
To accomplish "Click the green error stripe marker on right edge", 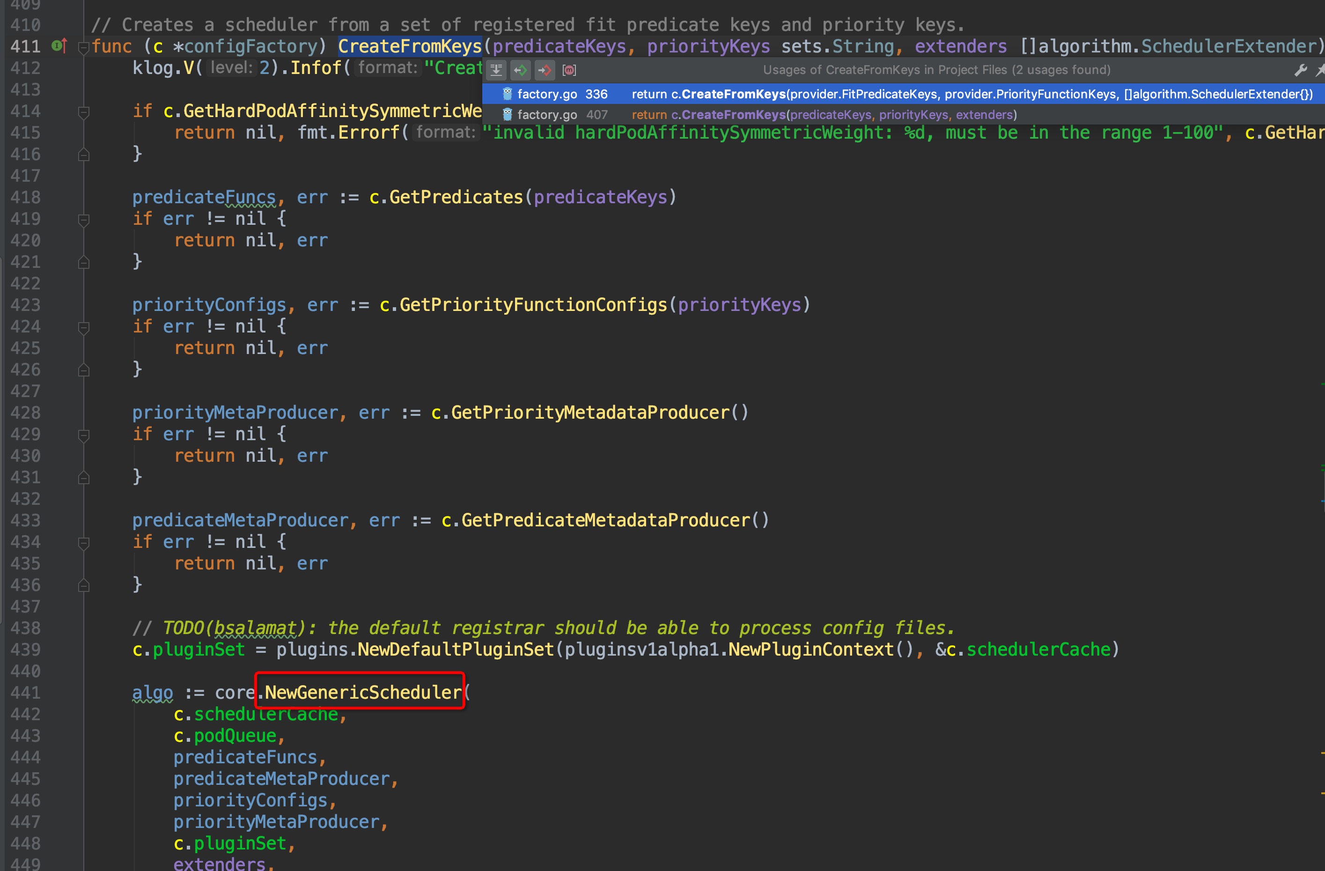I will point(1322,384).
